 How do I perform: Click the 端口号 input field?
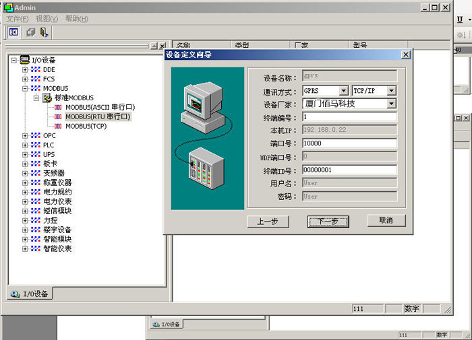[349, 143]
